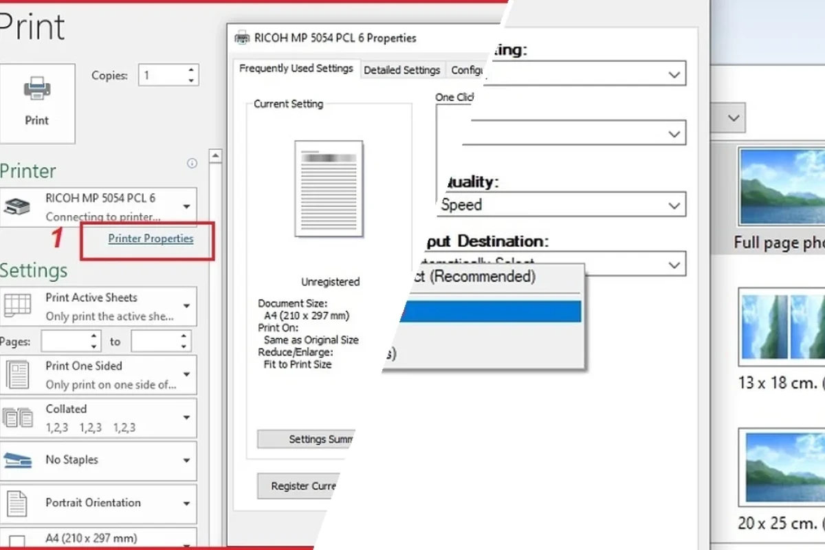The image size is (825, 550).
Task: Decrease Copies with the down spinner arrow
Action: tap(192, 81)
